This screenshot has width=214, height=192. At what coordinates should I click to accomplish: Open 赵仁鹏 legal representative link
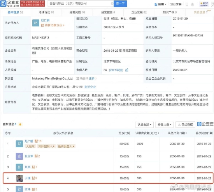pos(45,20)
